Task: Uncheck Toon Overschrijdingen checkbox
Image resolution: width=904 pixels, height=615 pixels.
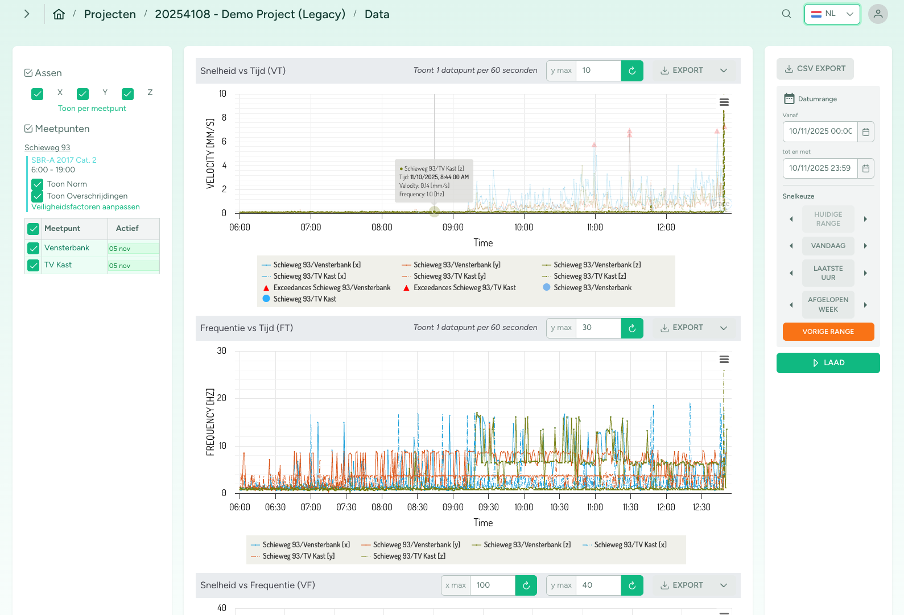Action: (x=38, y=196)
